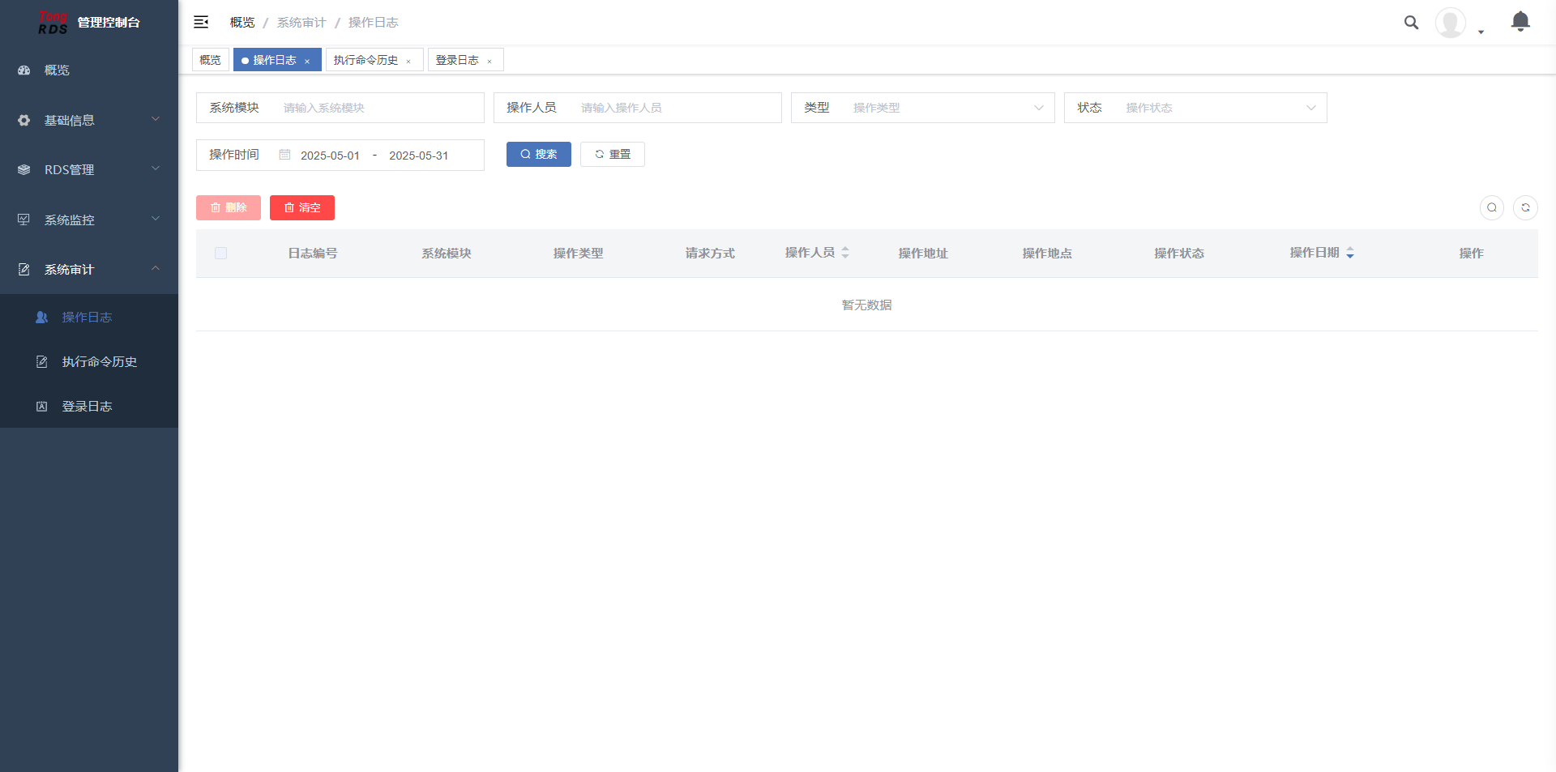Click the 删除 button
The image size is (1556, 772).
coord(229,207)
